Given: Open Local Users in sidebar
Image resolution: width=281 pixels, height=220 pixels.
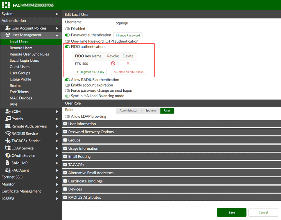Looking at the screenshot, I should 31,42.
